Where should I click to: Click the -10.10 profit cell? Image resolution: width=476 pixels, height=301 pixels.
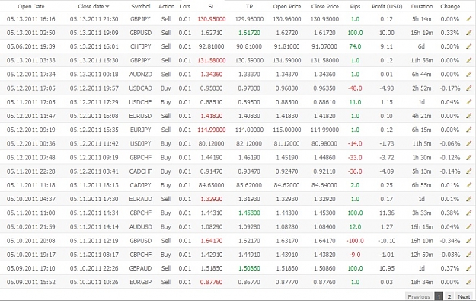pyautogui.click(x=387, y=241)
